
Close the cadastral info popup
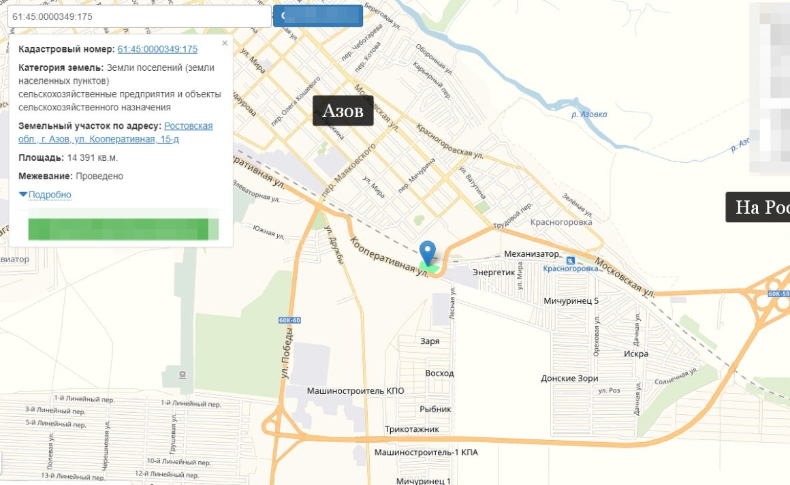225,44
